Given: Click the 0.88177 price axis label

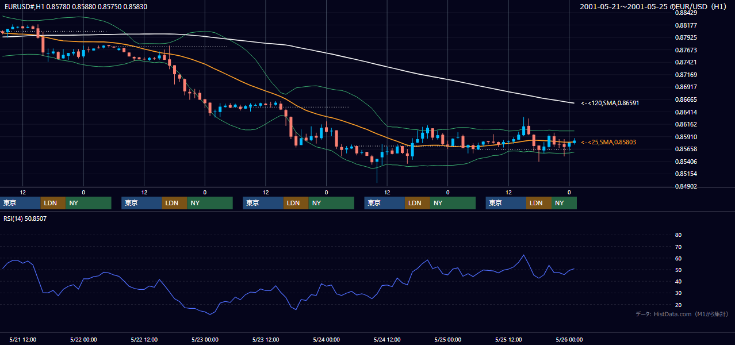Looking at the screenshot, I should coord(686,25).
